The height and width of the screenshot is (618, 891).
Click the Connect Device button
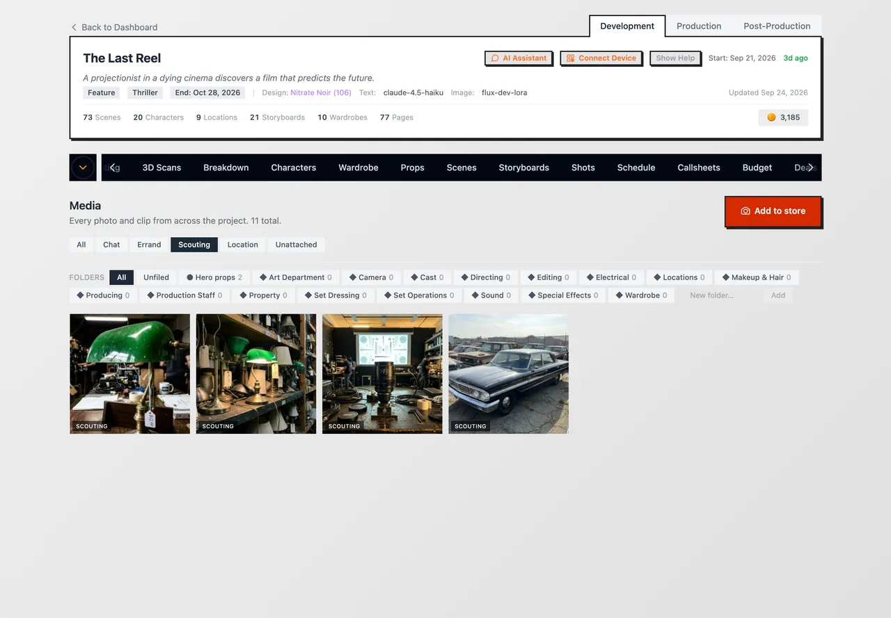coord(601,58)
